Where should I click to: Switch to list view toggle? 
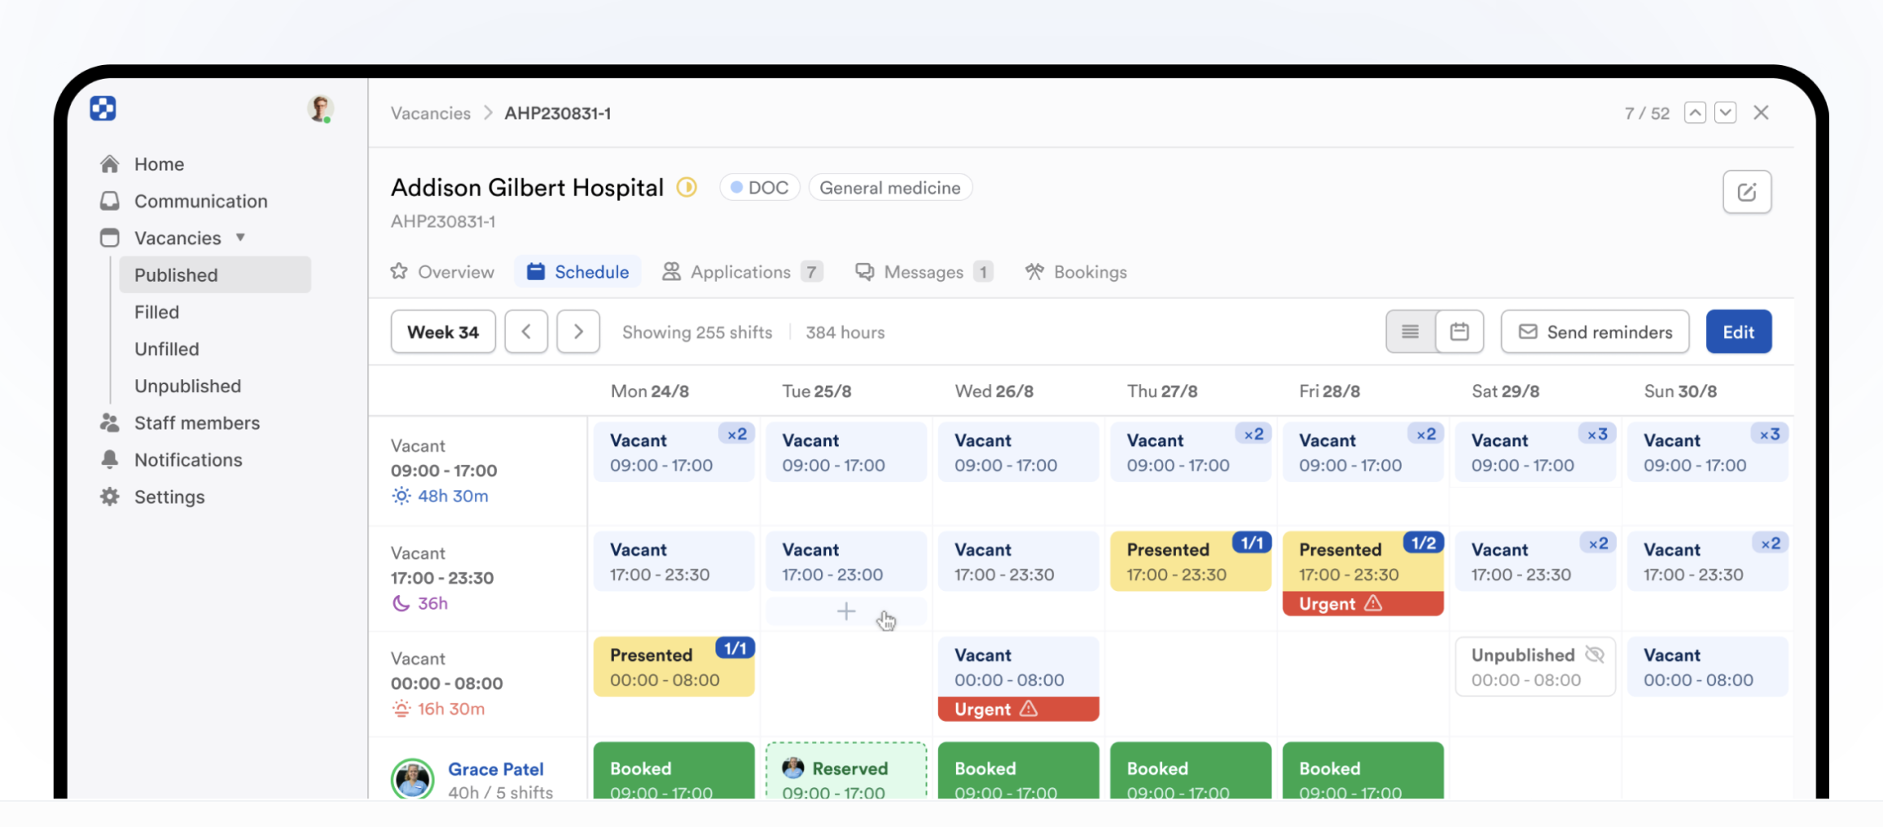click(x=1410, y=332)
